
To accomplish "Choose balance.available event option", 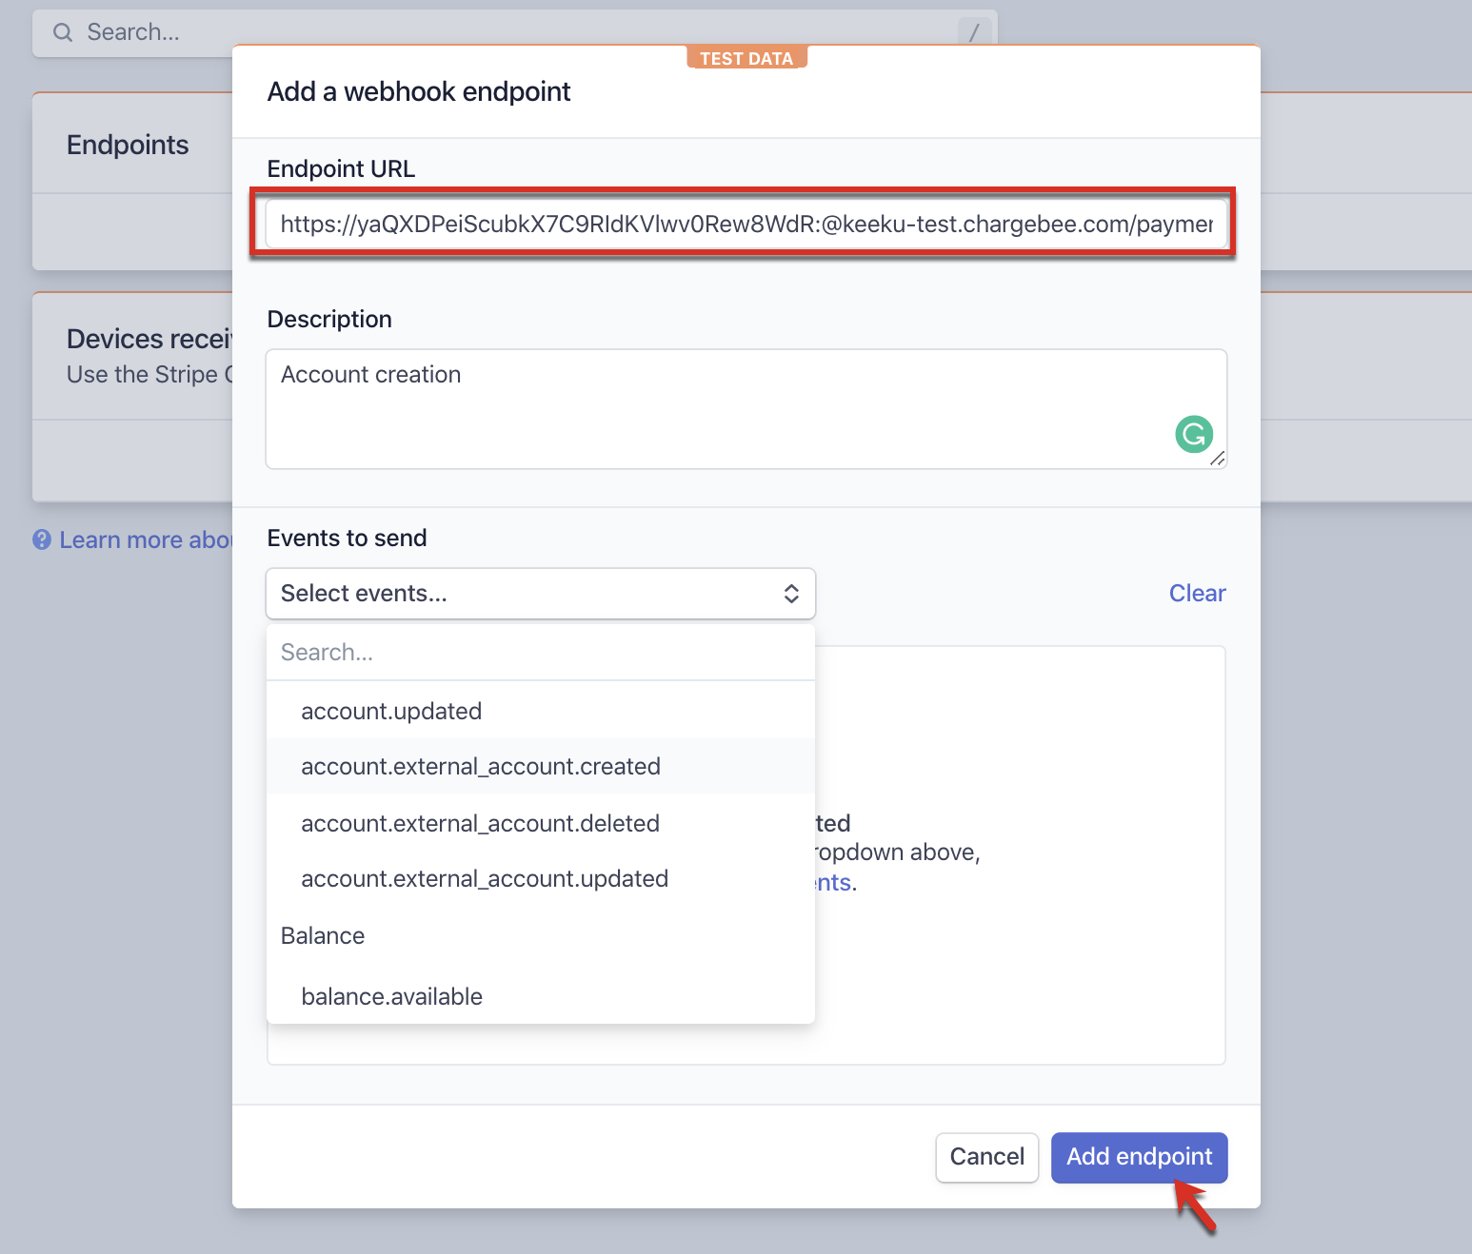I will pos(391,996).
